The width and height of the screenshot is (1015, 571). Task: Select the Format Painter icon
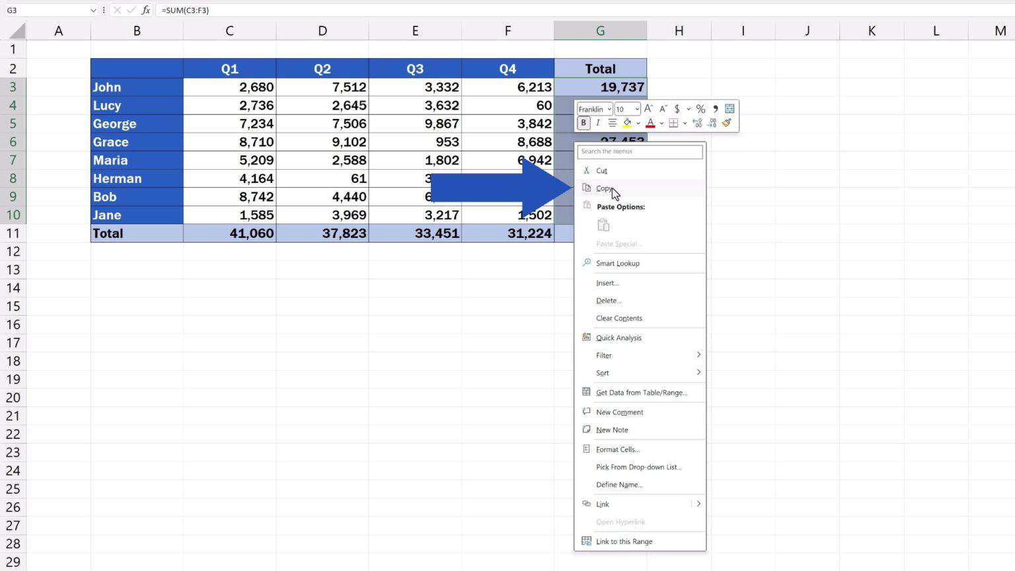pyautogui.click(x=727, y=123)
